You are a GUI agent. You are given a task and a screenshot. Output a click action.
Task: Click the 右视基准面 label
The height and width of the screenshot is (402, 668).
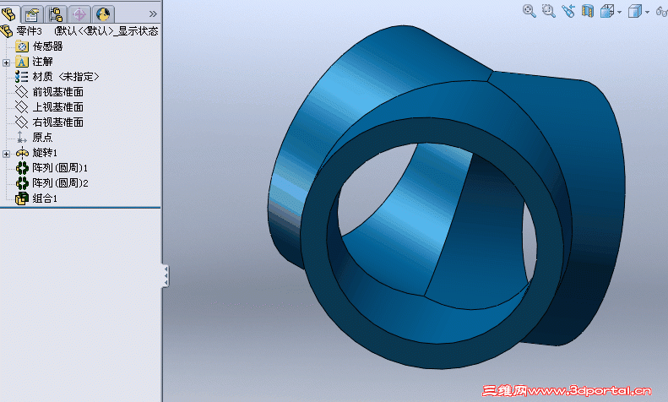(x=58, y=122)
